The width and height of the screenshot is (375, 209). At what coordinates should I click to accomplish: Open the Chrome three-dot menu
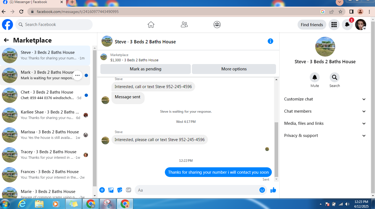click(x=369, y=12)
